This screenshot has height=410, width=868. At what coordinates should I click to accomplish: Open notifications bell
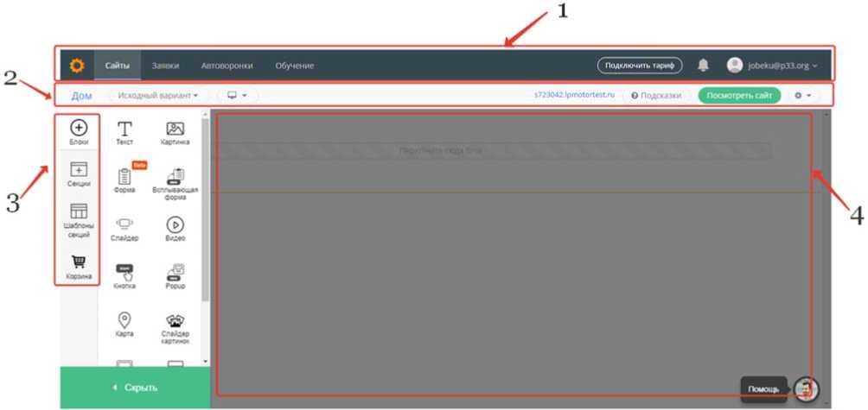[703, 66]
